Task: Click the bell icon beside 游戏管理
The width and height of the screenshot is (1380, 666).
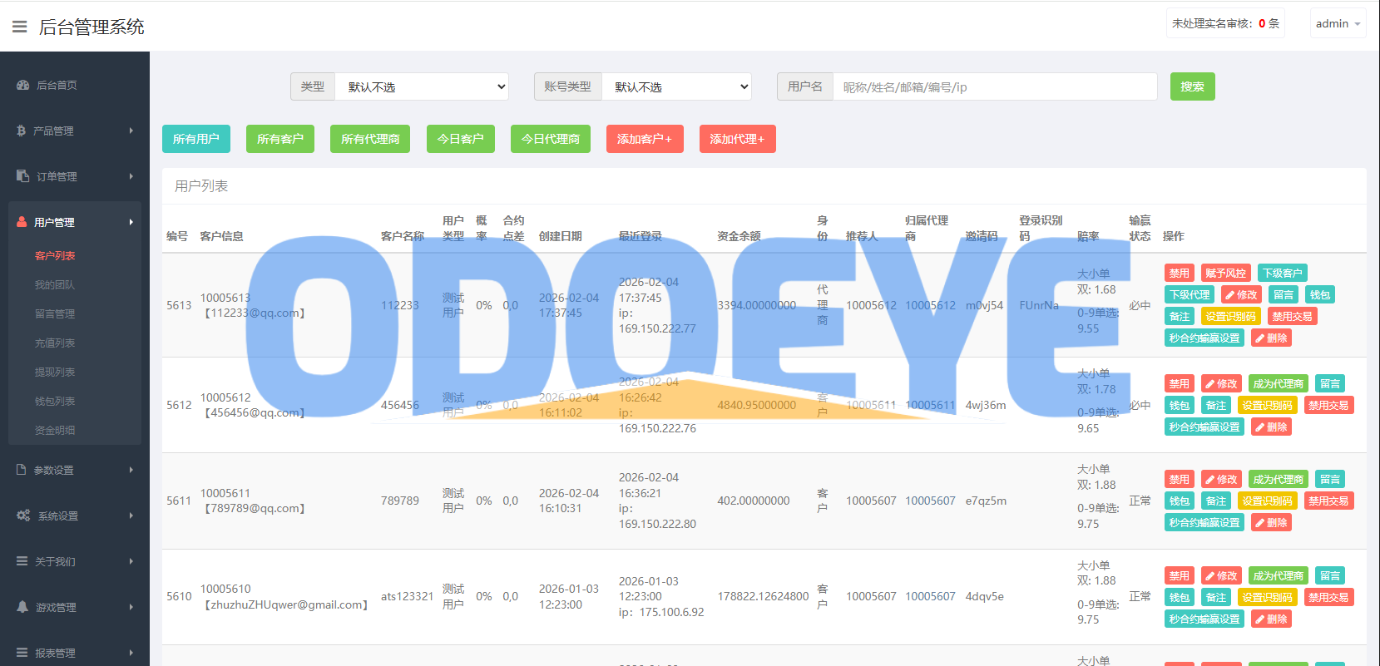Action: [x=22, y=607]
